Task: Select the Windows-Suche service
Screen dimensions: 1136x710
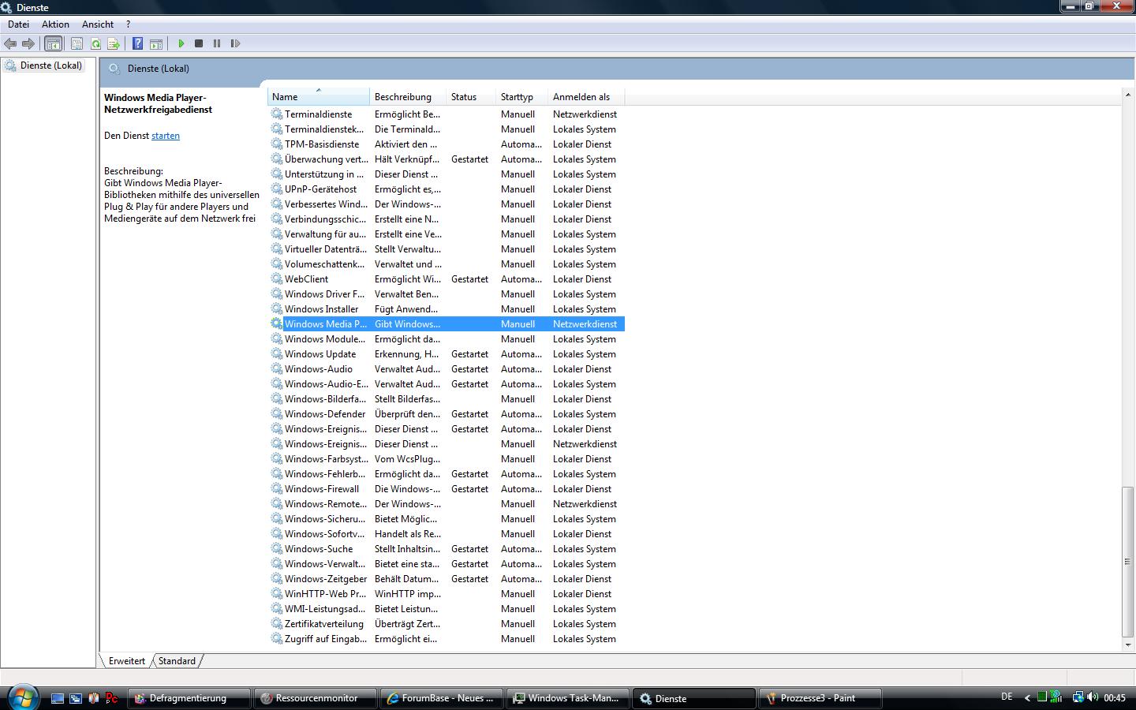Action: pyautogui.click(x=447, y=549)
